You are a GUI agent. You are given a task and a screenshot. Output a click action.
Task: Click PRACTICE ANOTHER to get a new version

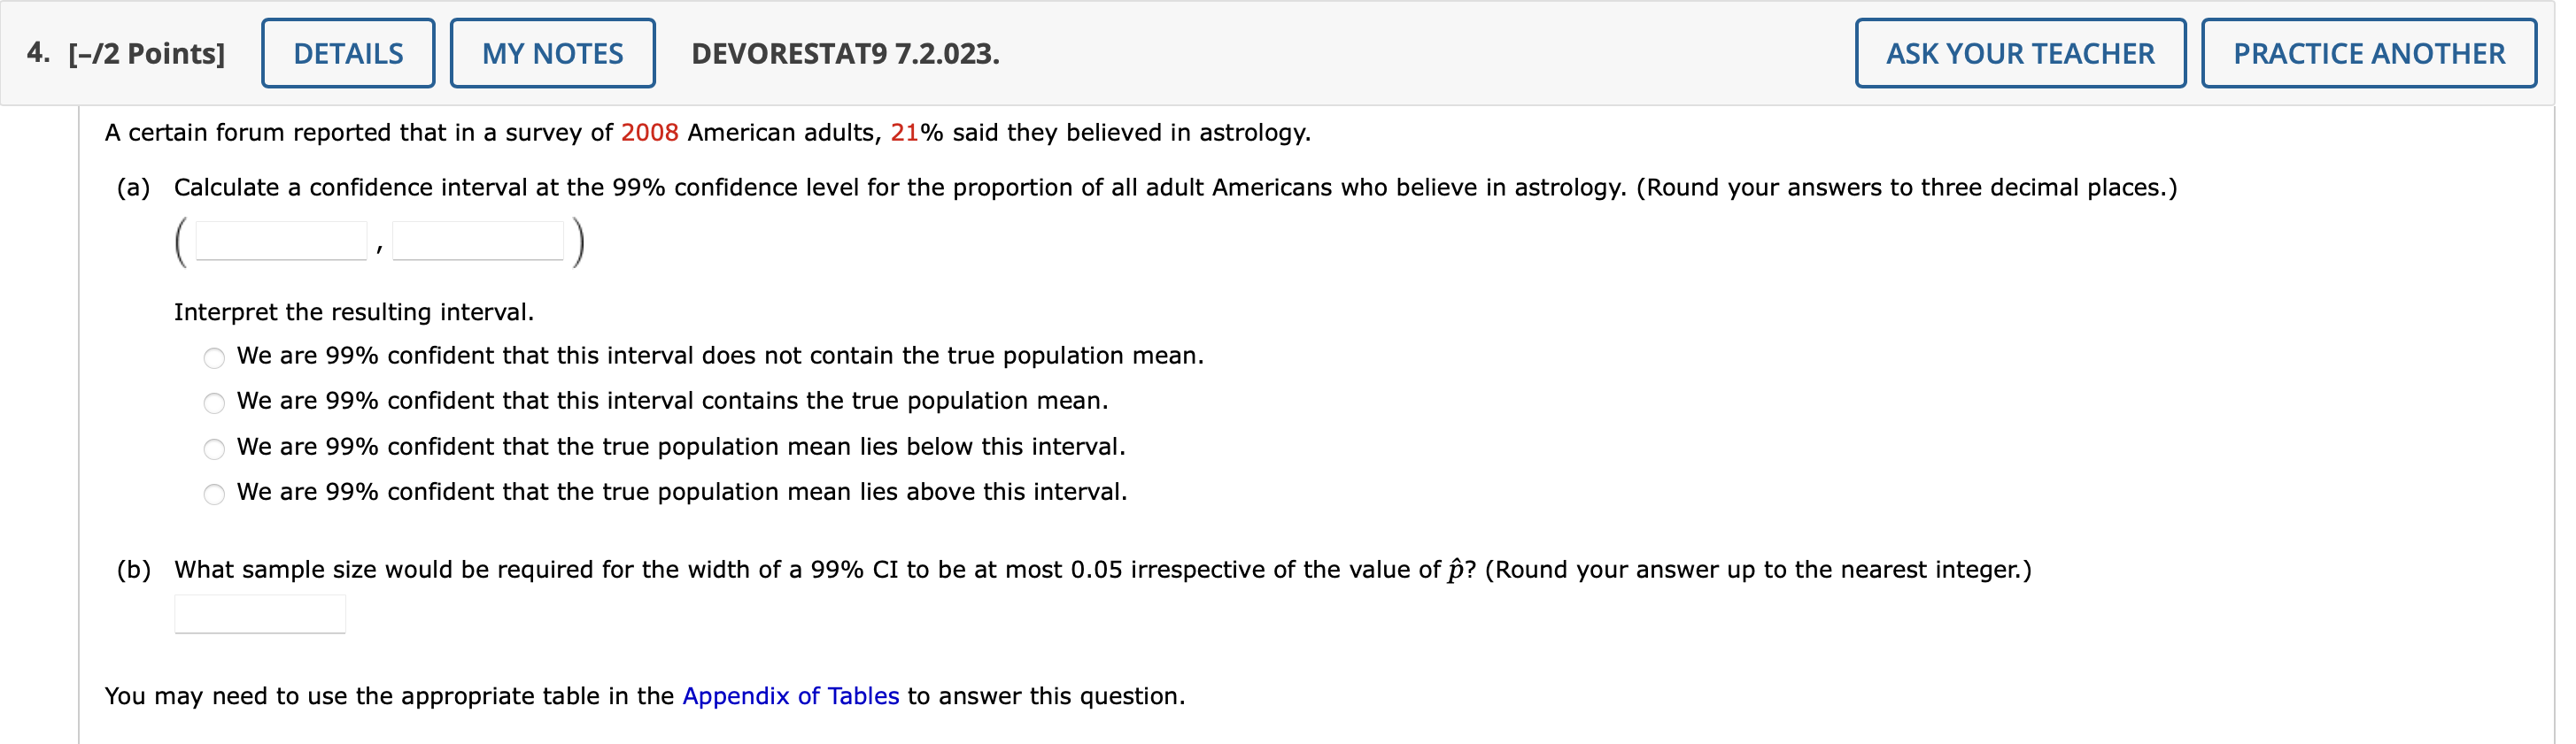click(2367, 53)
